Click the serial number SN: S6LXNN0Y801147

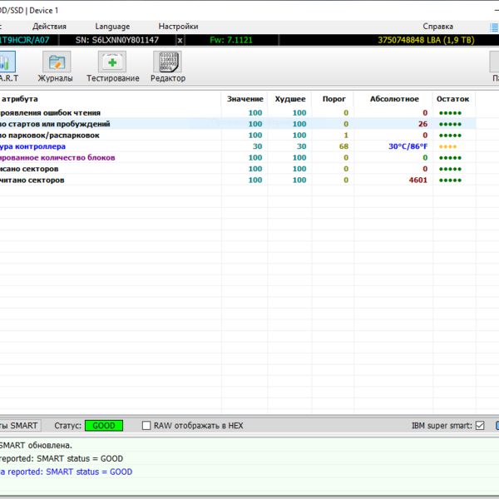116,40
